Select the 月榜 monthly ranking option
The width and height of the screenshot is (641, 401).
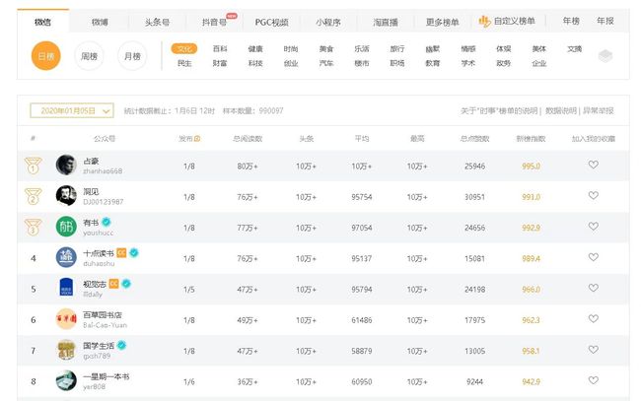(132, 55)
